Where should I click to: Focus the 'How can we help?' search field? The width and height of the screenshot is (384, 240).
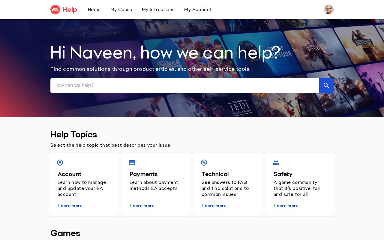click(x=185, y=85)
